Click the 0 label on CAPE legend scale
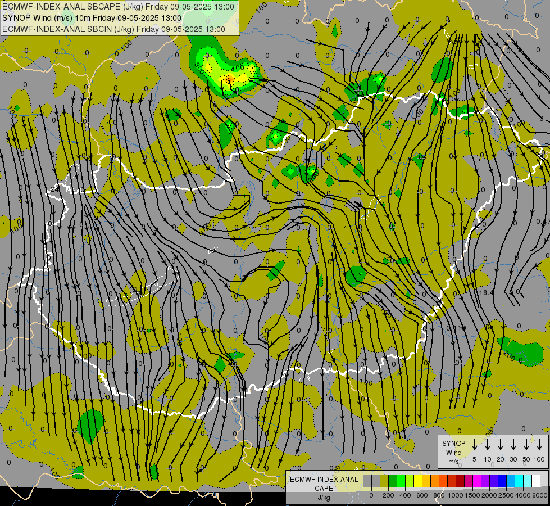This screenshot has width=550, height=506. (x=371, y=495)
